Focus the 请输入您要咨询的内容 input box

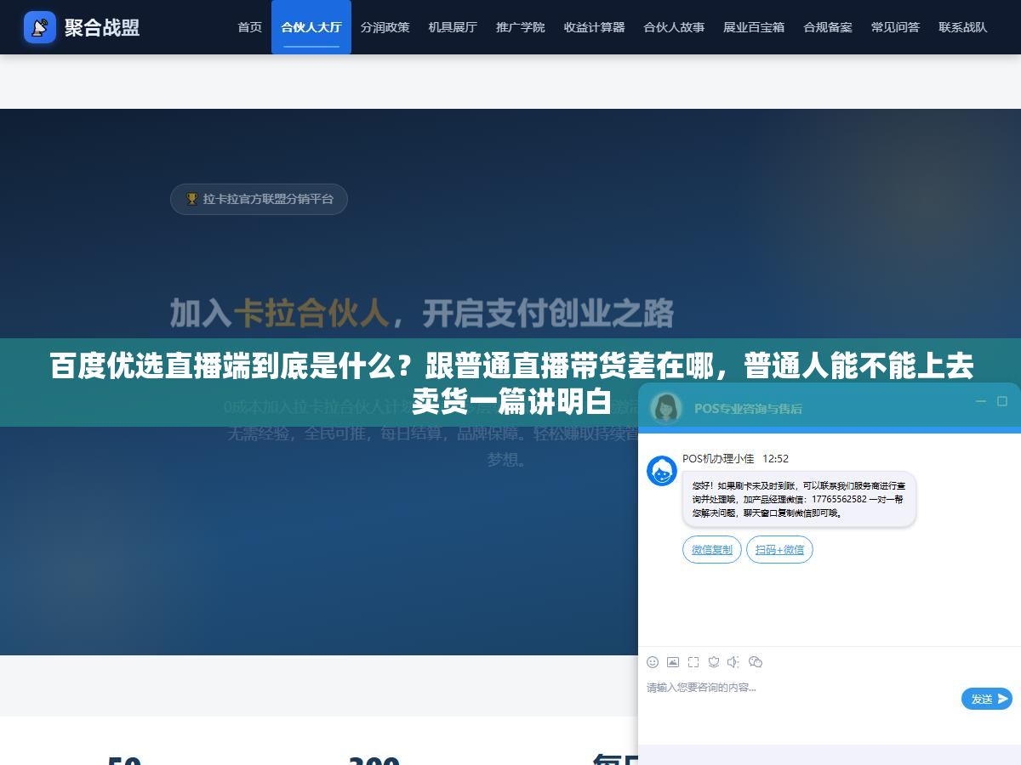800,699
